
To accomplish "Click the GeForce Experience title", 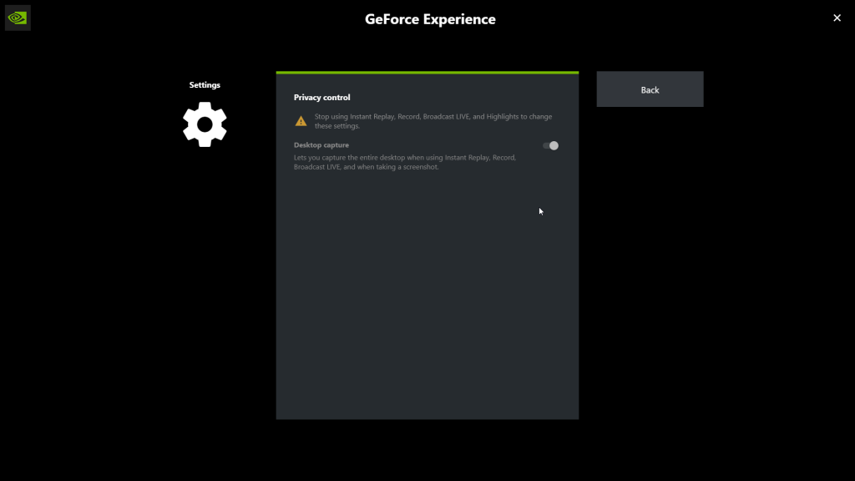I will click(x=430, y=19).
